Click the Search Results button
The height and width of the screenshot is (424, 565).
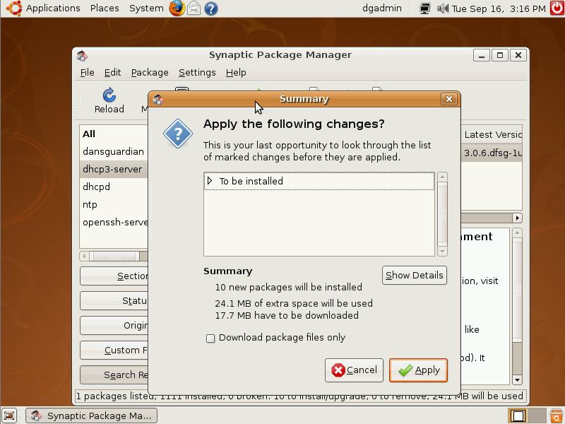coord(114,375)
